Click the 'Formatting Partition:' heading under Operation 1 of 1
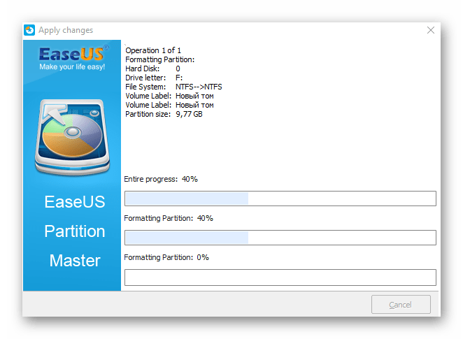This screenshot has width=463, height=339. [159, 59]
